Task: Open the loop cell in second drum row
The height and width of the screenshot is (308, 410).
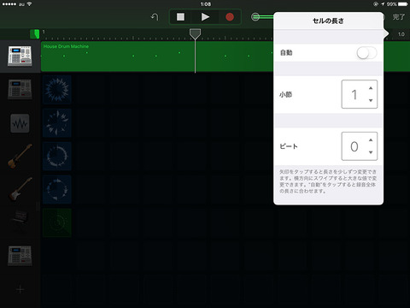Action: [x=57, y=90]
